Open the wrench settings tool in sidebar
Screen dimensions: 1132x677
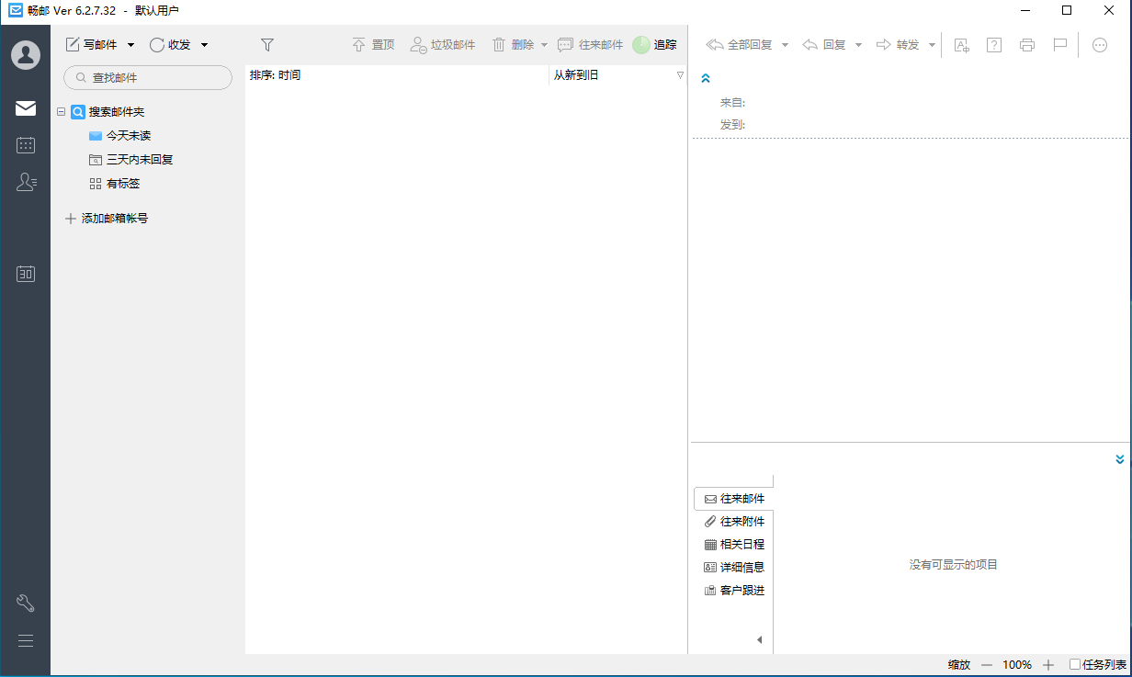26,604
